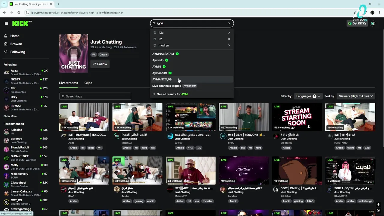
Task: Click the KICK logo
Action: (22, 23)
